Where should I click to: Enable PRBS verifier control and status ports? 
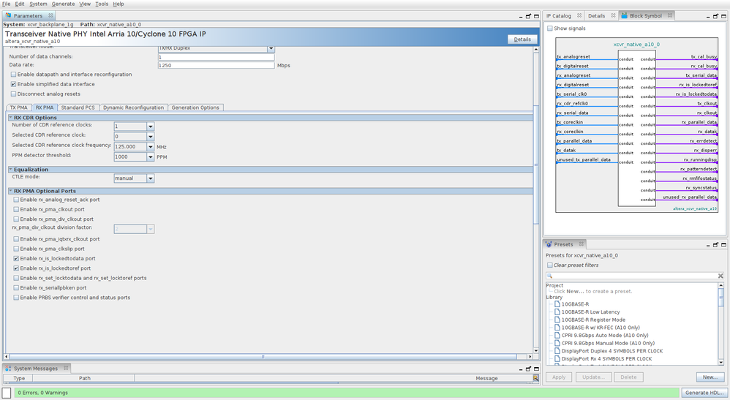(16, 298)
